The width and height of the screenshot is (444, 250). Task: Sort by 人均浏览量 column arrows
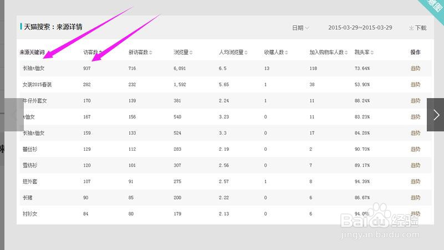click(246, 52)
